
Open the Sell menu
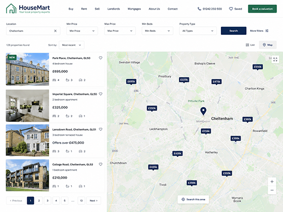[x=97, y=9]
